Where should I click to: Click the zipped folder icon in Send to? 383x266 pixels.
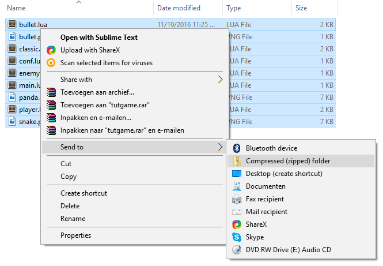click(236, 161)
